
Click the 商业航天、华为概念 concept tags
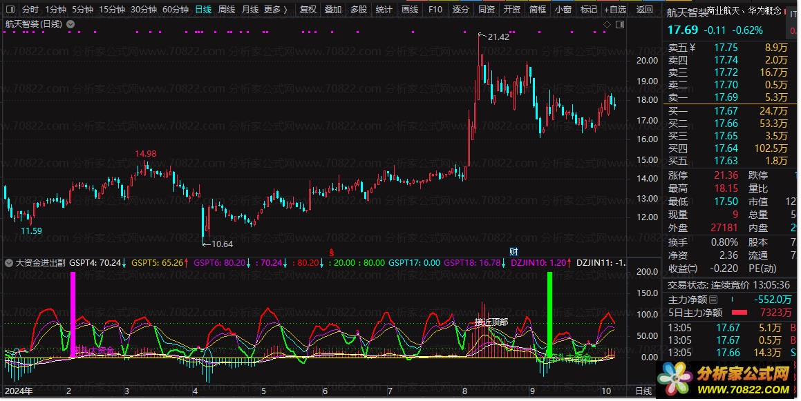(744, 11)
